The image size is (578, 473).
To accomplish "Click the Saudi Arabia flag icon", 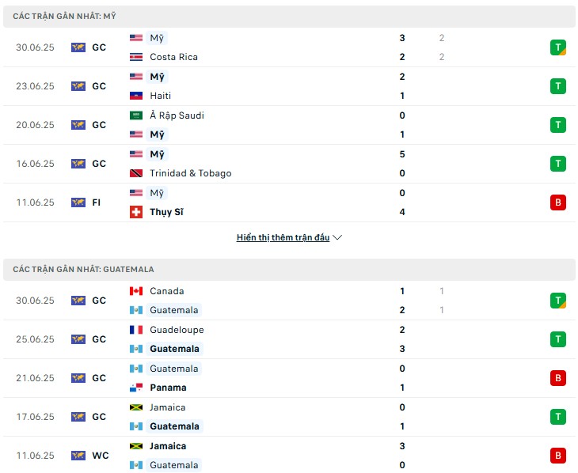I will coord(136,115).
